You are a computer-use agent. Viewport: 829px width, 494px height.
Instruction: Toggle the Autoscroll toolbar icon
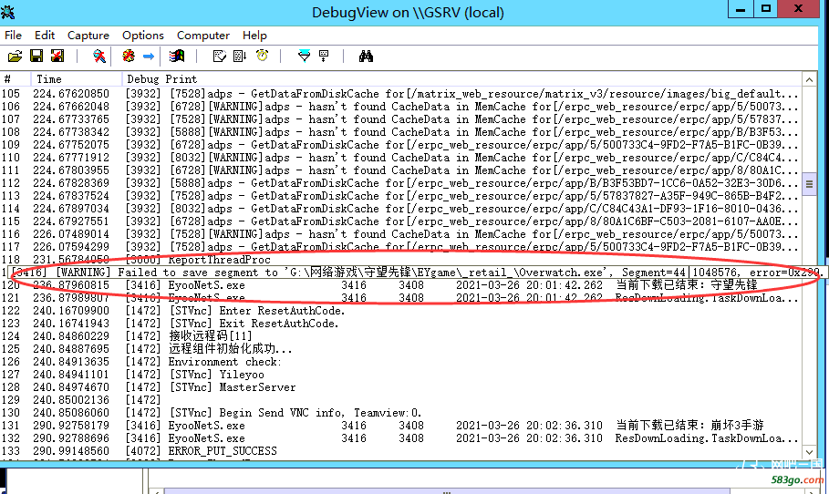[x=240, y=57]
